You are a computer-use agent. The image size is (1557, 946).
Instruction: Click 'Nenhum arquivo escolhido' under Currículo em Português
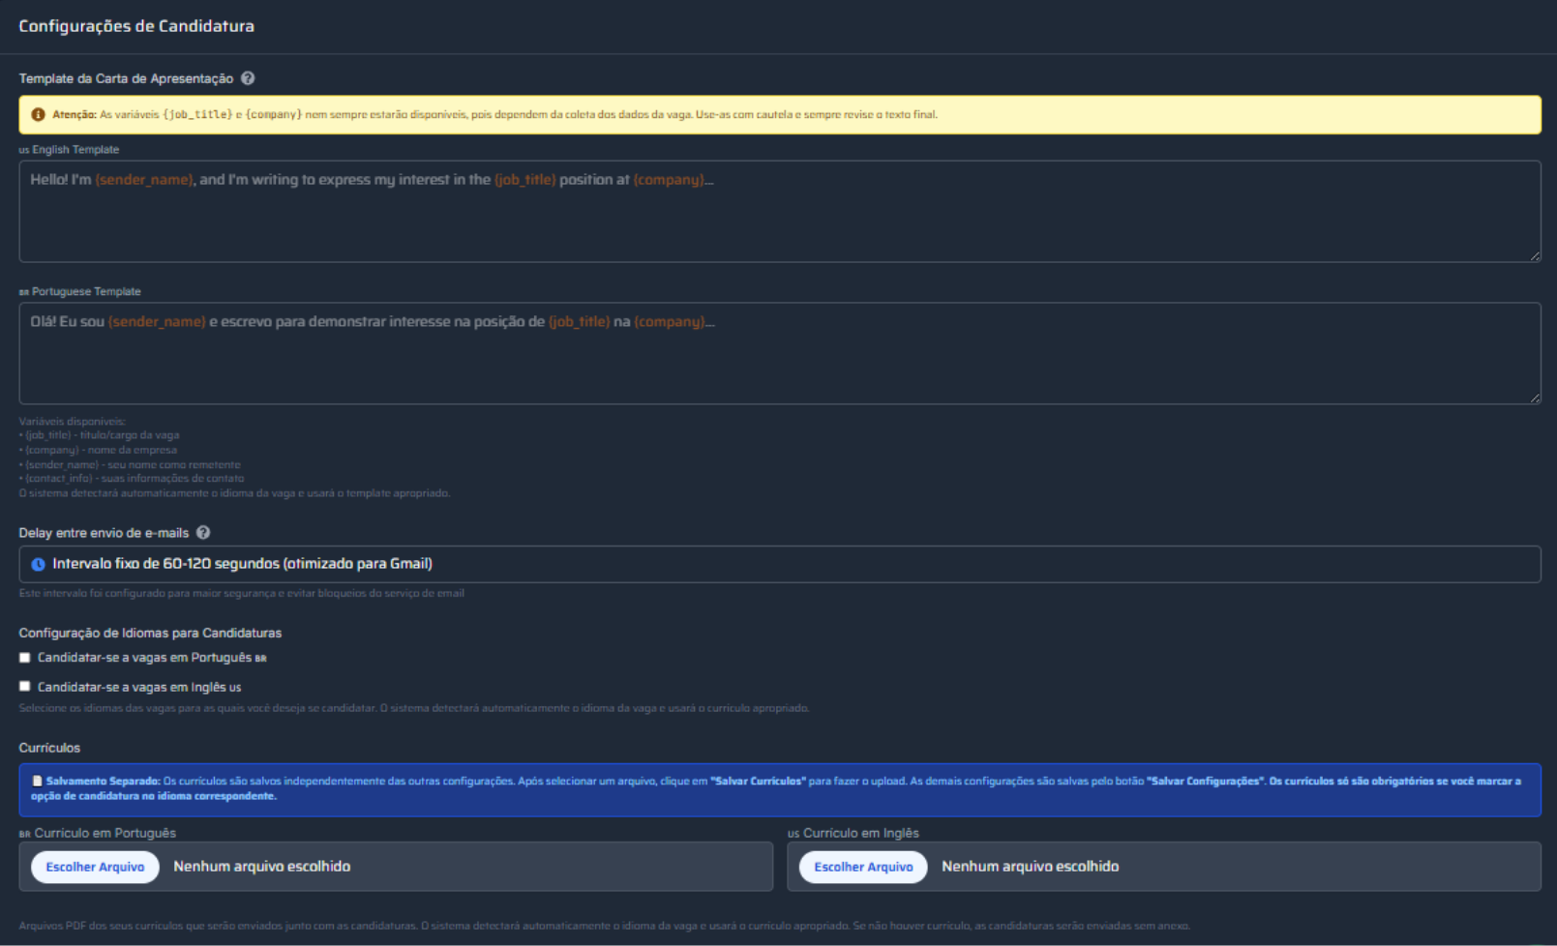(262, 867)
